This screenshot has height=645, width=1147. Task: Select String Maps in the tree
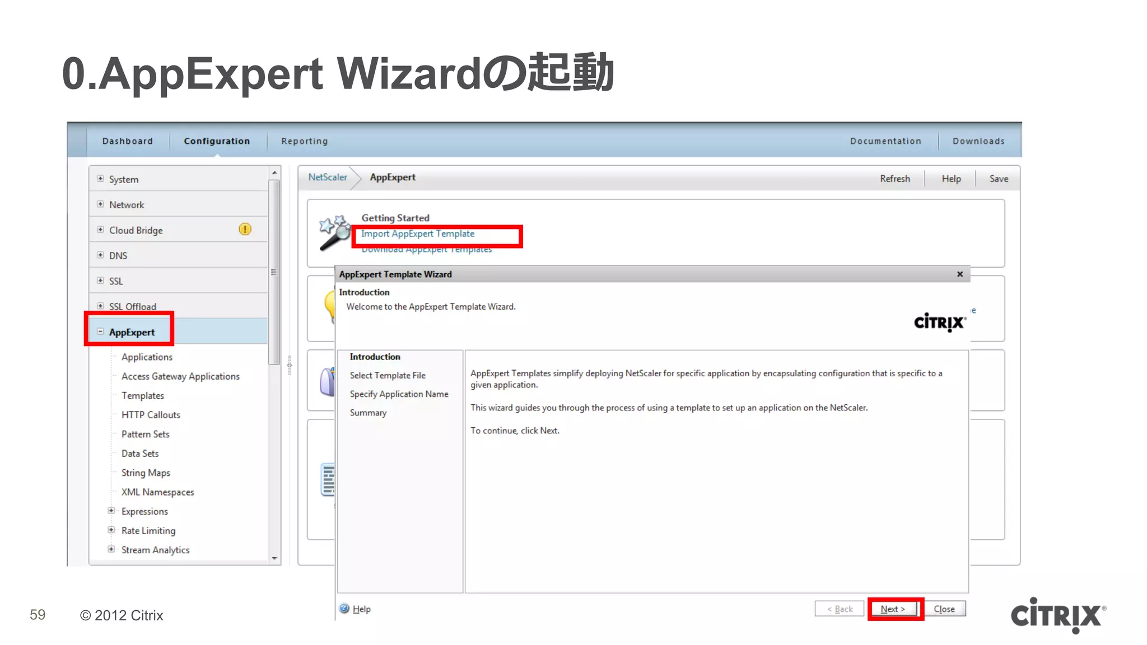pyautogui.click(x=146, y=473)
